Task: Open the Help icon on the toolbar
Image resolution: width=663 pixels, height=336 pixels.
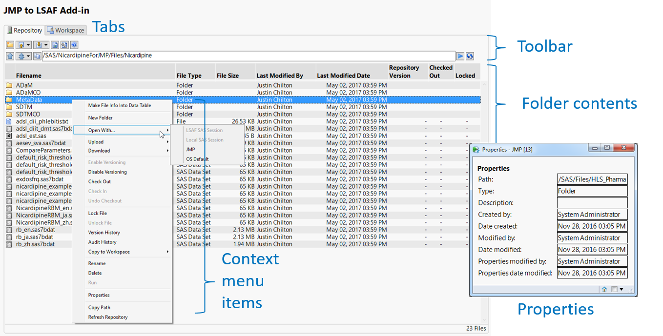Action: coord(74,44)
